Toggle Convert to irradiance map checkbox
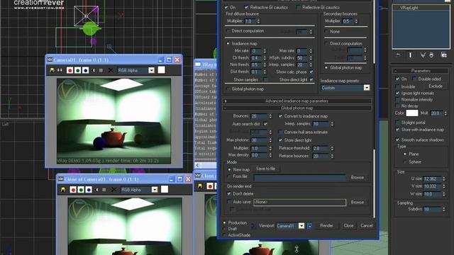Viewport: 454px width, 255px height. pyautogui.click(x=280, y=116)
